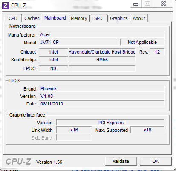The image size is (176, 171).
Task: Click the LPCIO field showing NS
Action: click(53, 68)
